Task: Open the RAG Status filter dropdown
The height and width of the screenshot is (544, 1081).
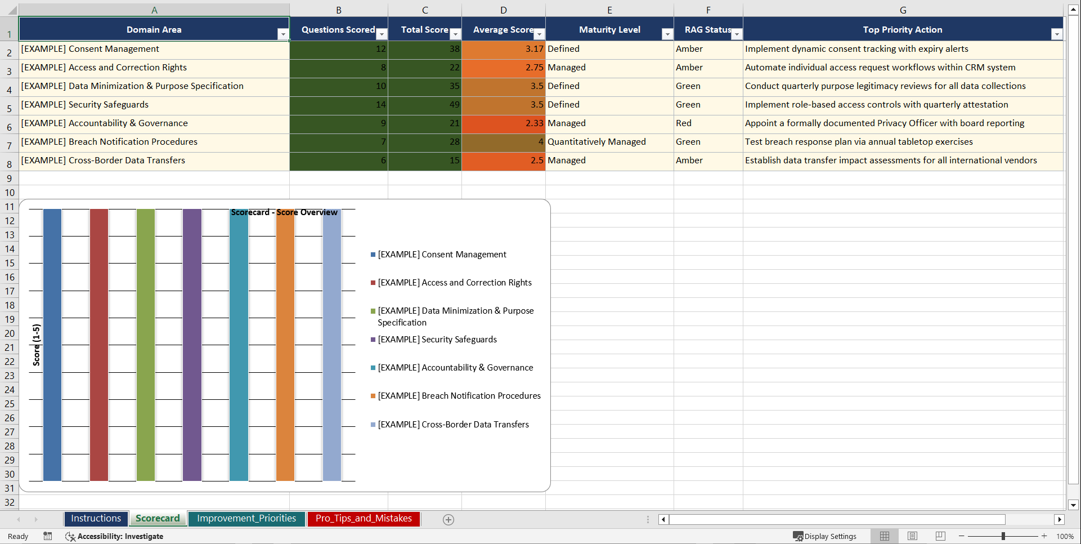Action: [x=737, y=34]
